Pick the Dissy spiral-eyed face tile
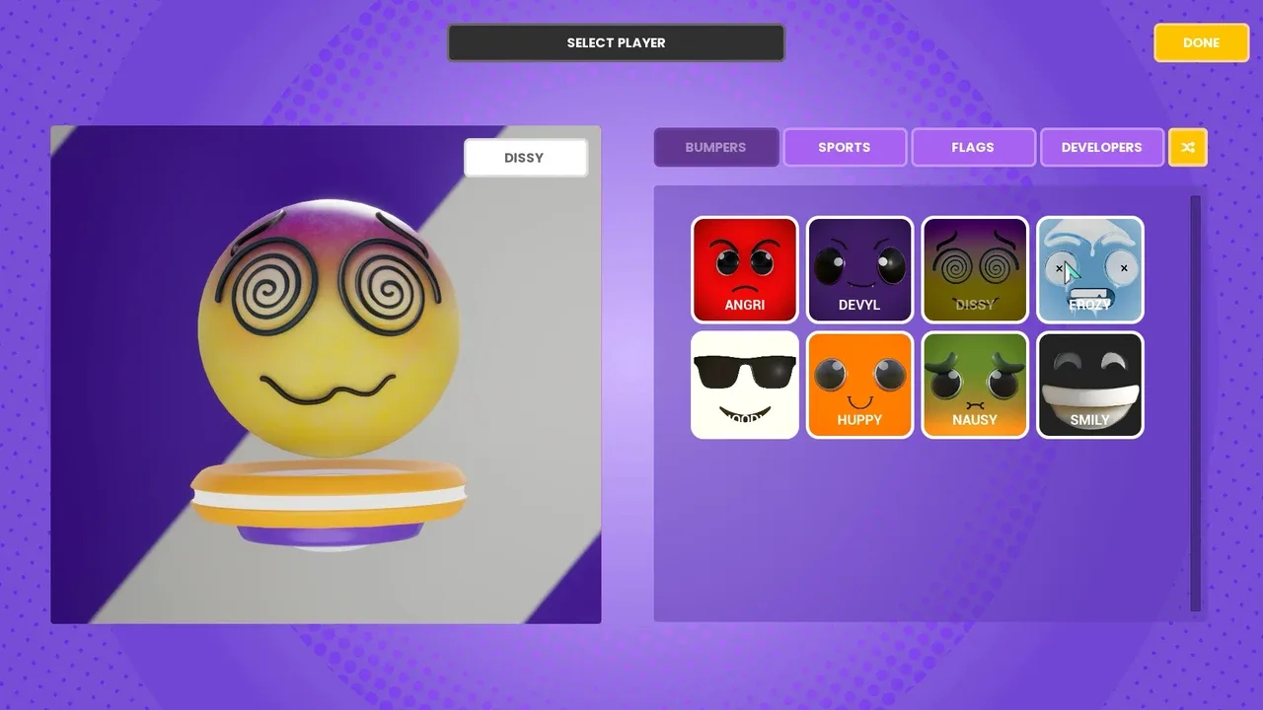This screenshot has height=710, width=1263. coord(974,269)
